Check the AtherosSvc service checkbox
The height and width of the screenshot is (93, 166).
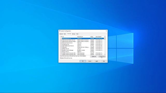tap(61, 47)
